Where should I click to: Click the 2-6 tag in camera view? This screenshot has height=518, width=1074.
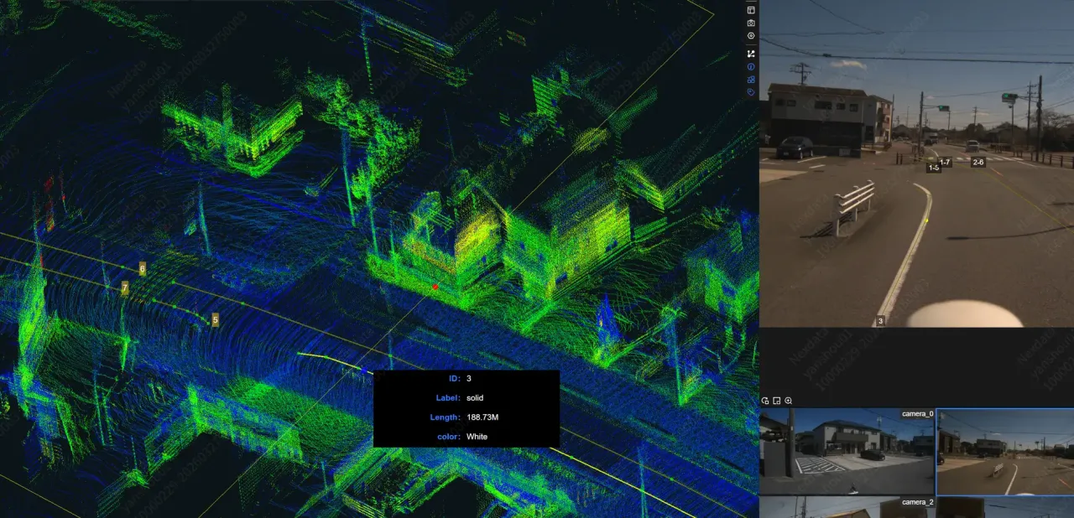click(x=978, y=163)
